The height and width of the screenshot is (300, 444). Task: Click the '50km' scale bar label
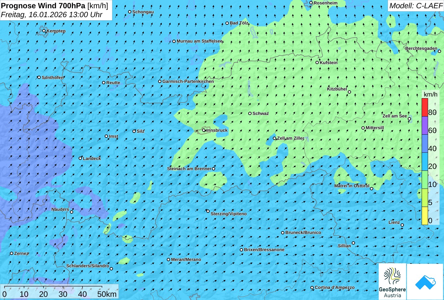click(x=107, y=294)
